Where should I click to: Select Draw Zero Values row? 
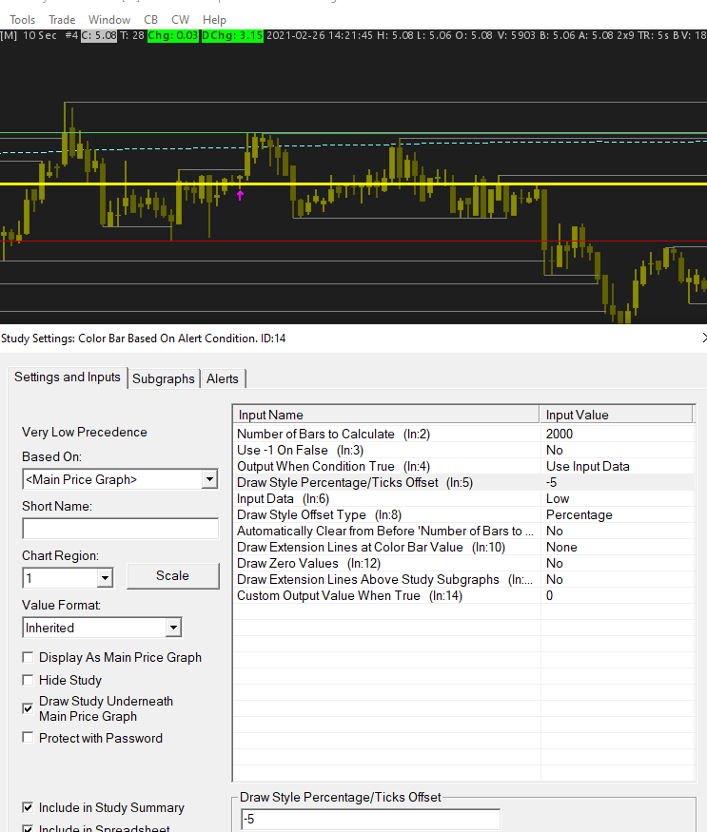click(x=463, y=564)
